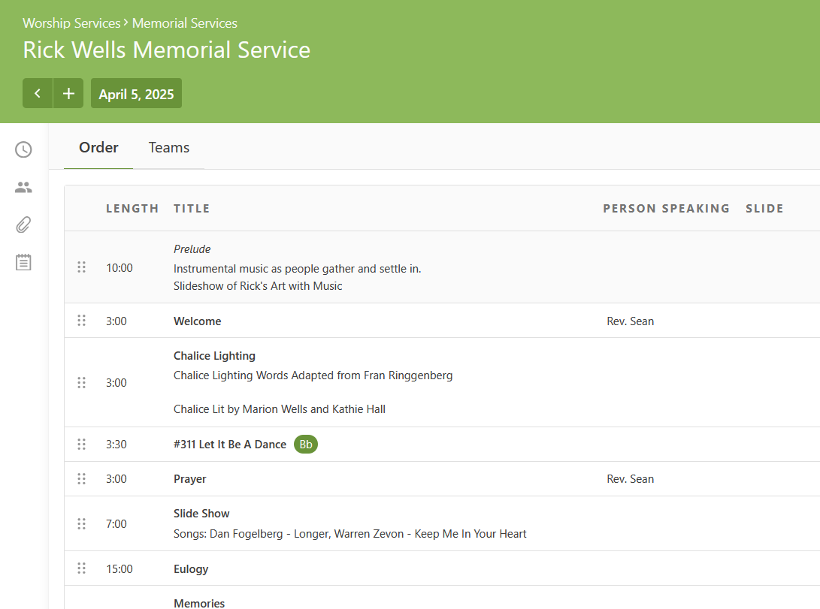Click the plus button beside the date
Image resolution: width=820 pixels, height=609 pixels.
click(68, 94)
